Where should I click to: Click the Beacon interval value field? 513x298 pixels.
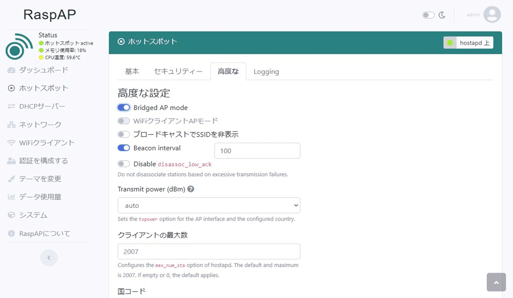pyautogui.click(x=257, y=151)
